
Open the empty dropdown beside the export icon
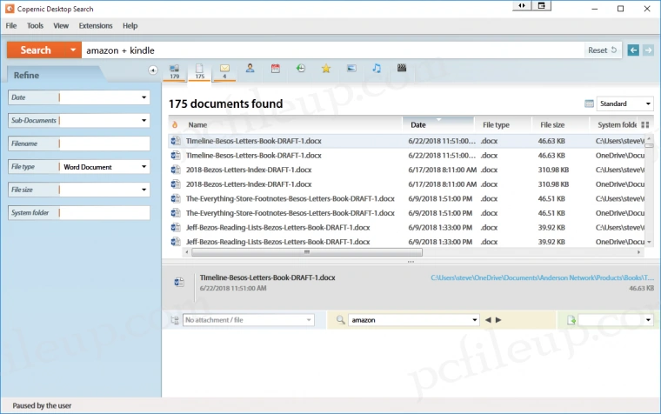pyautogui.click(x=648, y=320)
